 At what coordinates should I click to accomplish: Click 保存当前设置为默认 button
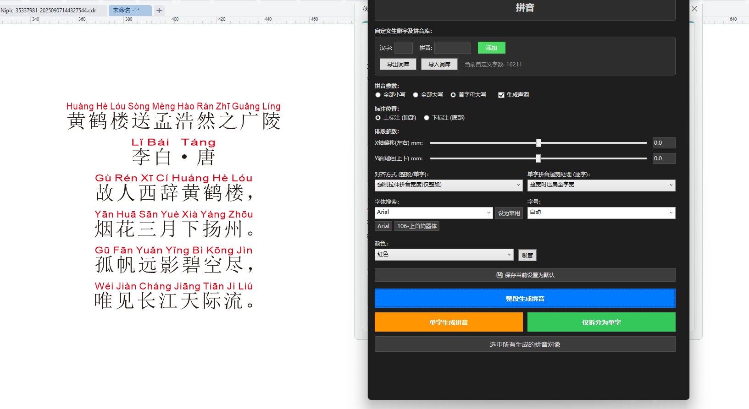pyautogui.click(x=525, y=275)
